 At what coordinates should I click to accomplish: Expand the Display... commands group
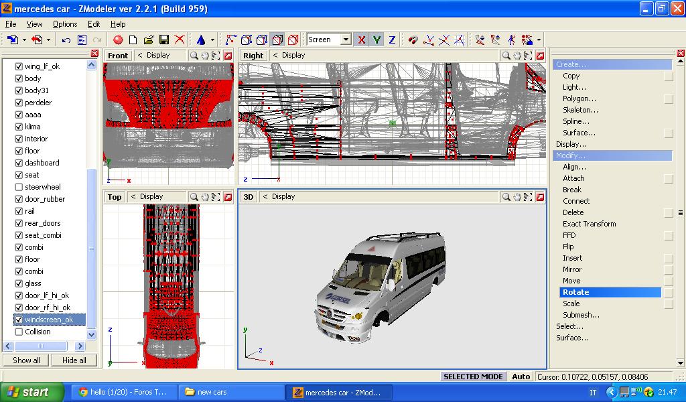(x=571, y=144)
